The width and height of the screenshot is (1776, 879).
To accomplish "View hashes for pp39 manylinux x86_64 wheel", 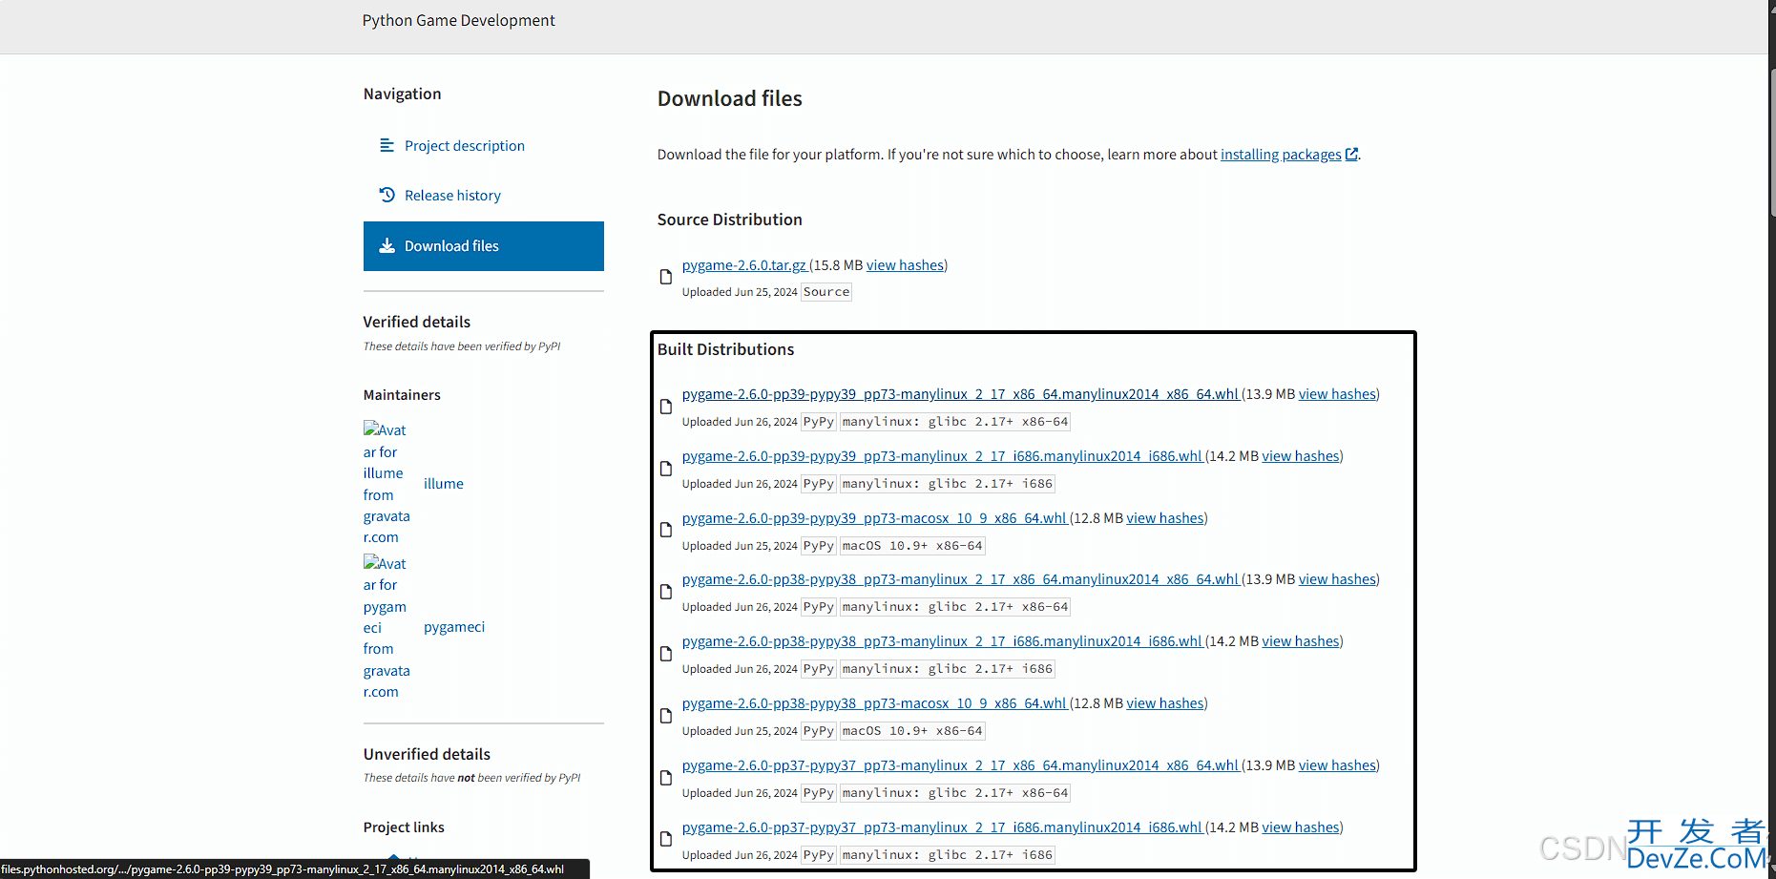I will click(1337, 394).
